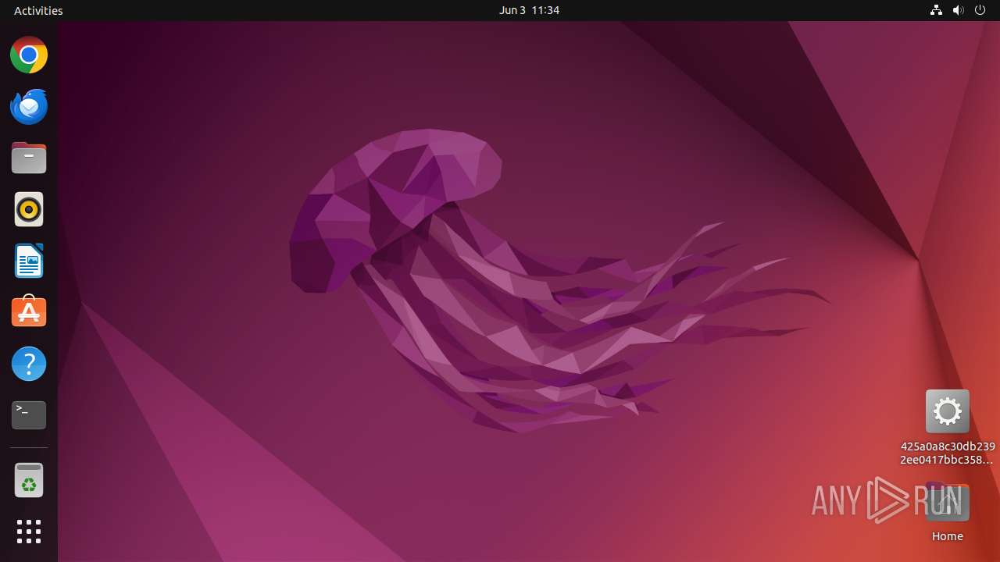Open the Files manager in dock

29,158
